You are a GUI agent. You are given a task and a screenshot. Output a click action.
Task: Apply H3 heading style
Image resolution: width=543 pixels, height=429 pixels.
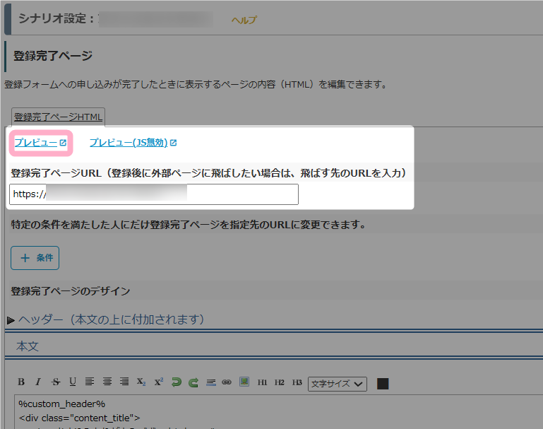(297, 382)
